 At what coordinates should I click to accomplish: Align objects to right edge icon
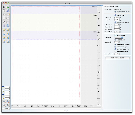4,42
